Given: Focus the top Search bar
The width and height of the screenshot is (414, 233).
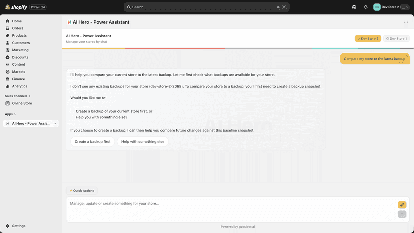Looking at the screenshot, I should click(206, 7).
